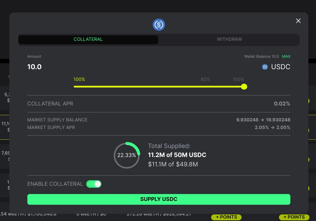Click the Wallet Balance 10.0 text
The width and height of the screenshot is (316, 221).
(x=261, y=56)
